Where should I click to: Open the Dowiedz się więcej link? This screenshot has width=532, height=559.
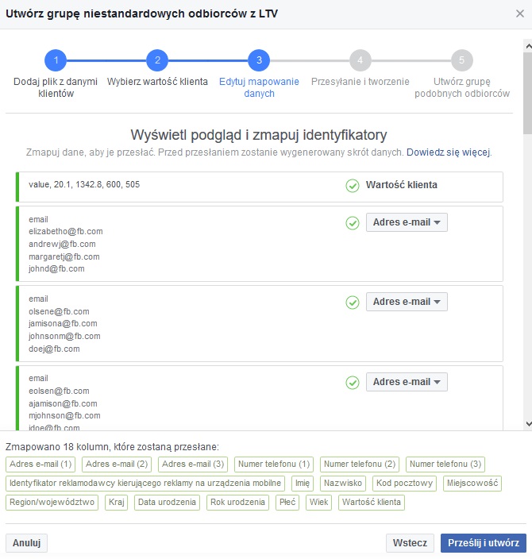point(449,152)
